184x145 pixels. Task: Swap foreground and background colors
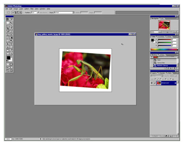(12, 57)
